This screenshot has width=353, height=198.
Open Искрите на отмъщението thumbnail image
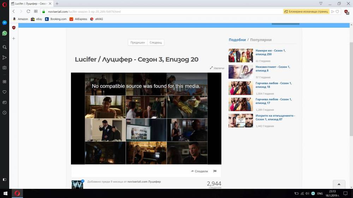(x=241, y=121)
